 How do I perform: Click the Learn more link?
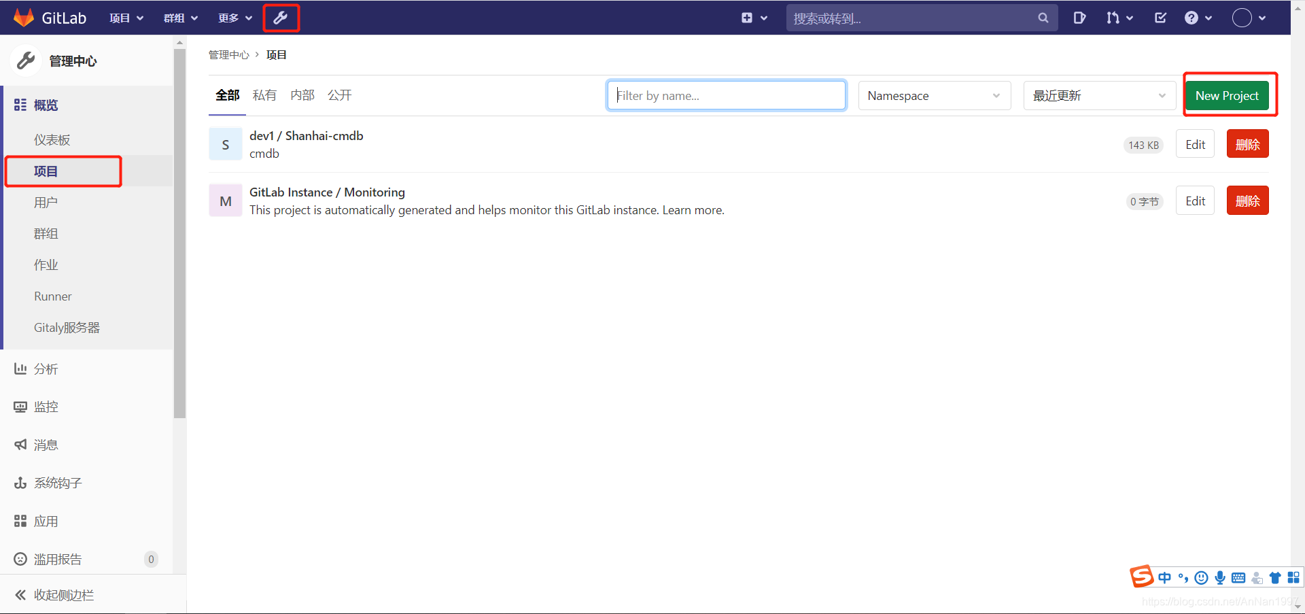tap(693, 210)
